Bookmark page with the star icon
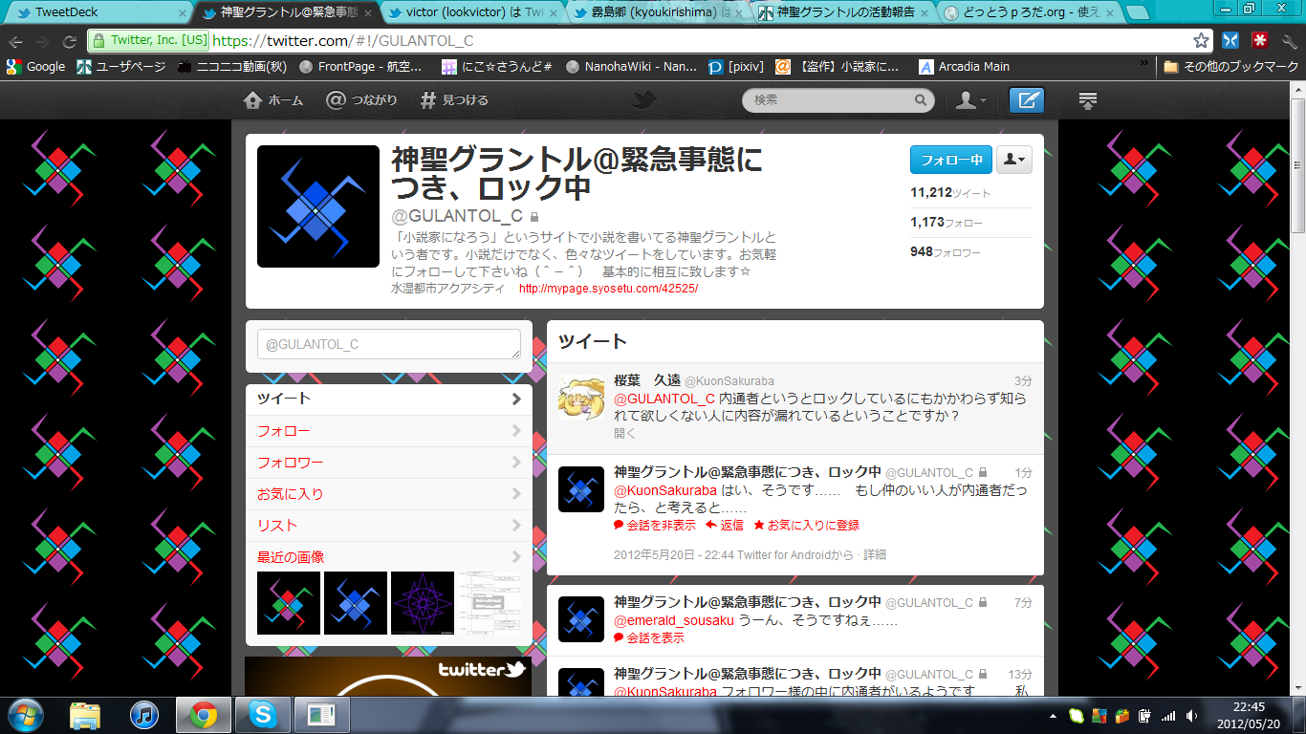The image size is (1306, 734). tap(1201, 41)
